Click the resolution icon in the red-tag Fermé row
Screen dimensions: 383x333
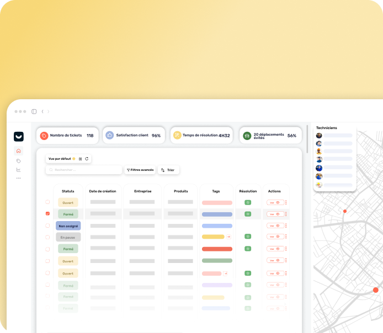248,249
